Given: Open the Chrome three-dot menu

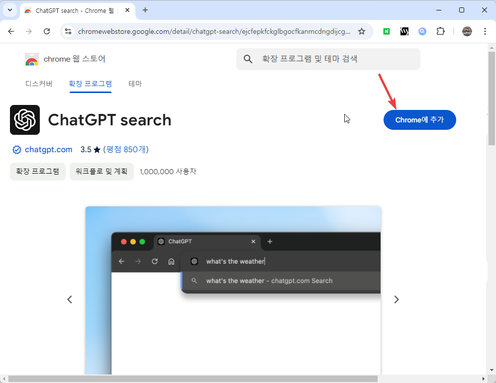Looking at the screenshot, I should tap(485, 31).
